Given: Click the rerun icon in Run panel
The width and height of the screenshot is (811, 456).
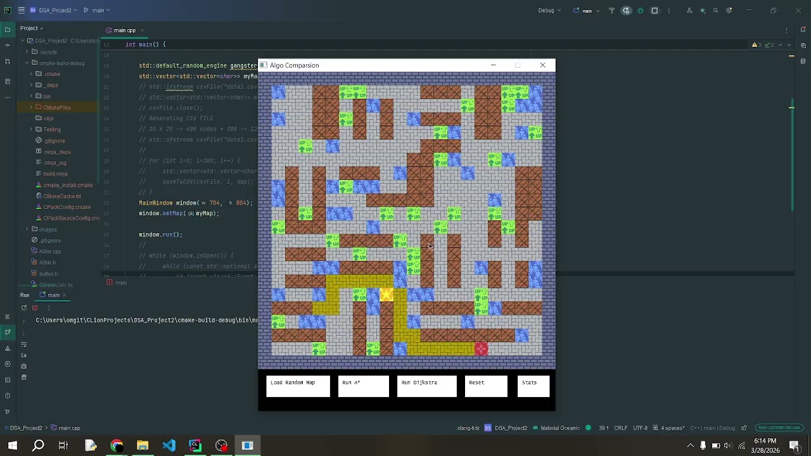Looking at the screenshot, I should pos(24,308).
